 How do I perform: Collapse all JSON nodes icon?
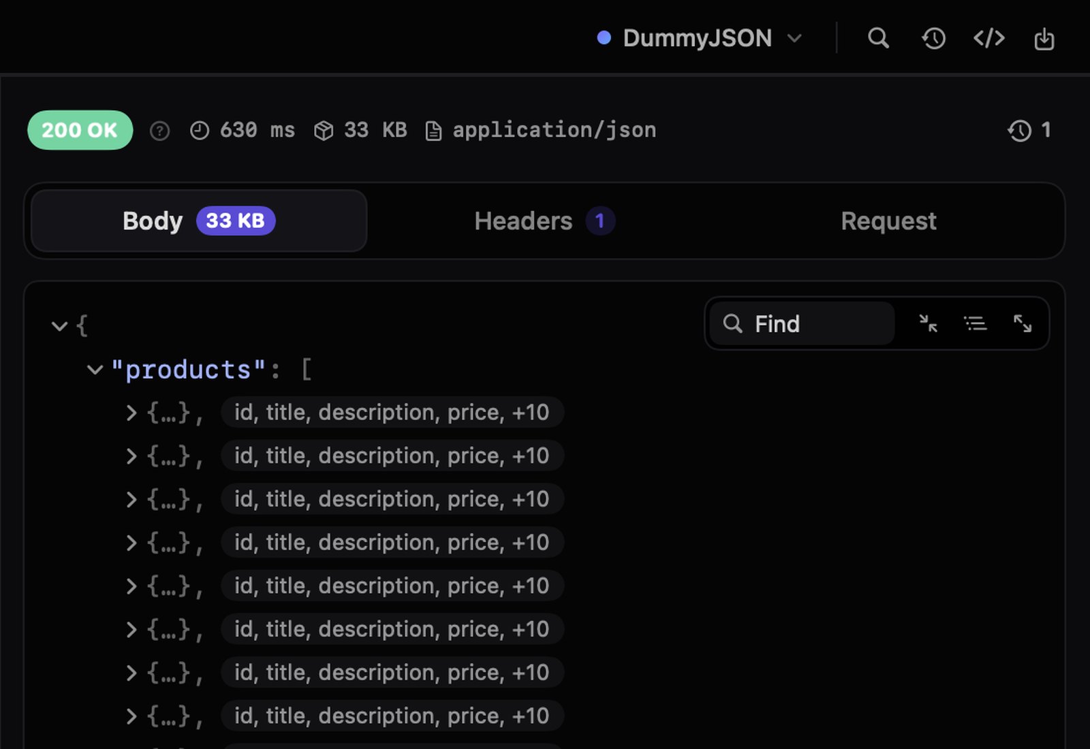[928, 323]
